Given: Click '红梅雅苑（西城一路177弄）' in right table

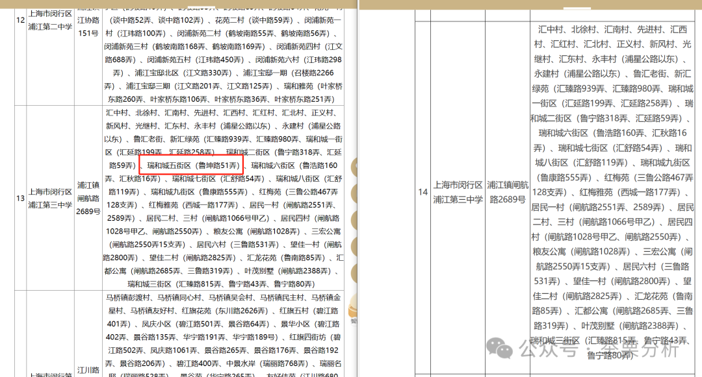Looking at the screenshot, I should point(630,192).
